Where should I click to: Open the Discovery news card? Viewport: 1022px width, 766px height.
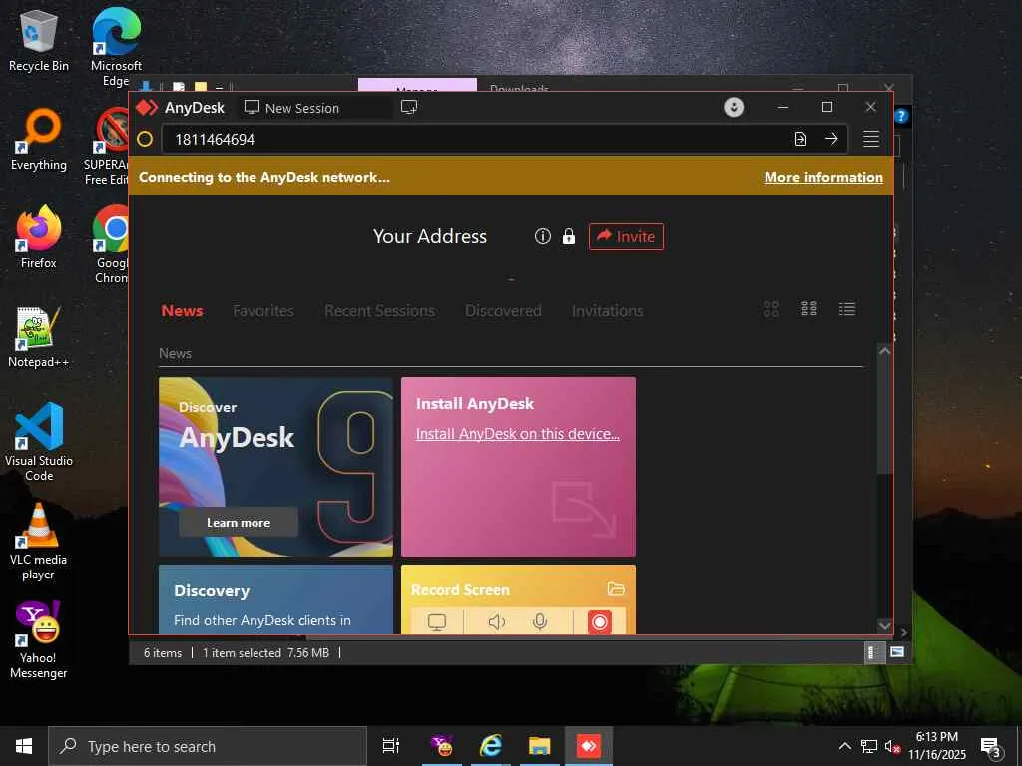275,599
